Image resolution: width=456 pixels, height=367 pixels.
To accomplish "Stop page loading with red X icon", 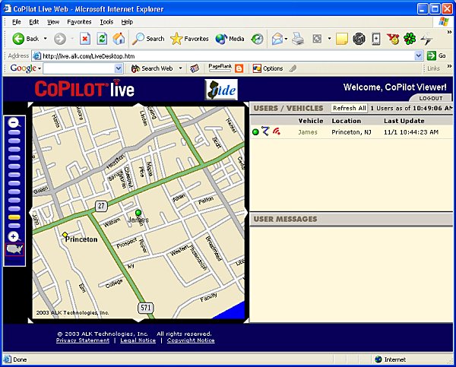I will tap(85, 39).
